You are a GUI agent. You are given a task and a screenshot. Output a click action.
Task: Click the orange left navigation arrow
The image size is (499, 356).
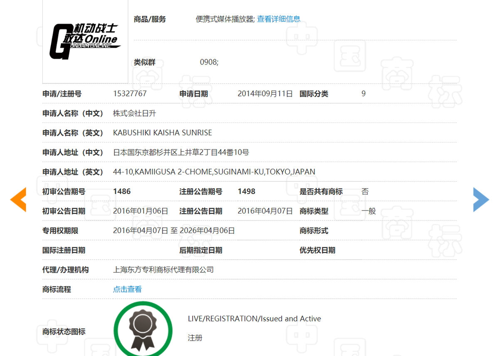click(x=18, y=199)
